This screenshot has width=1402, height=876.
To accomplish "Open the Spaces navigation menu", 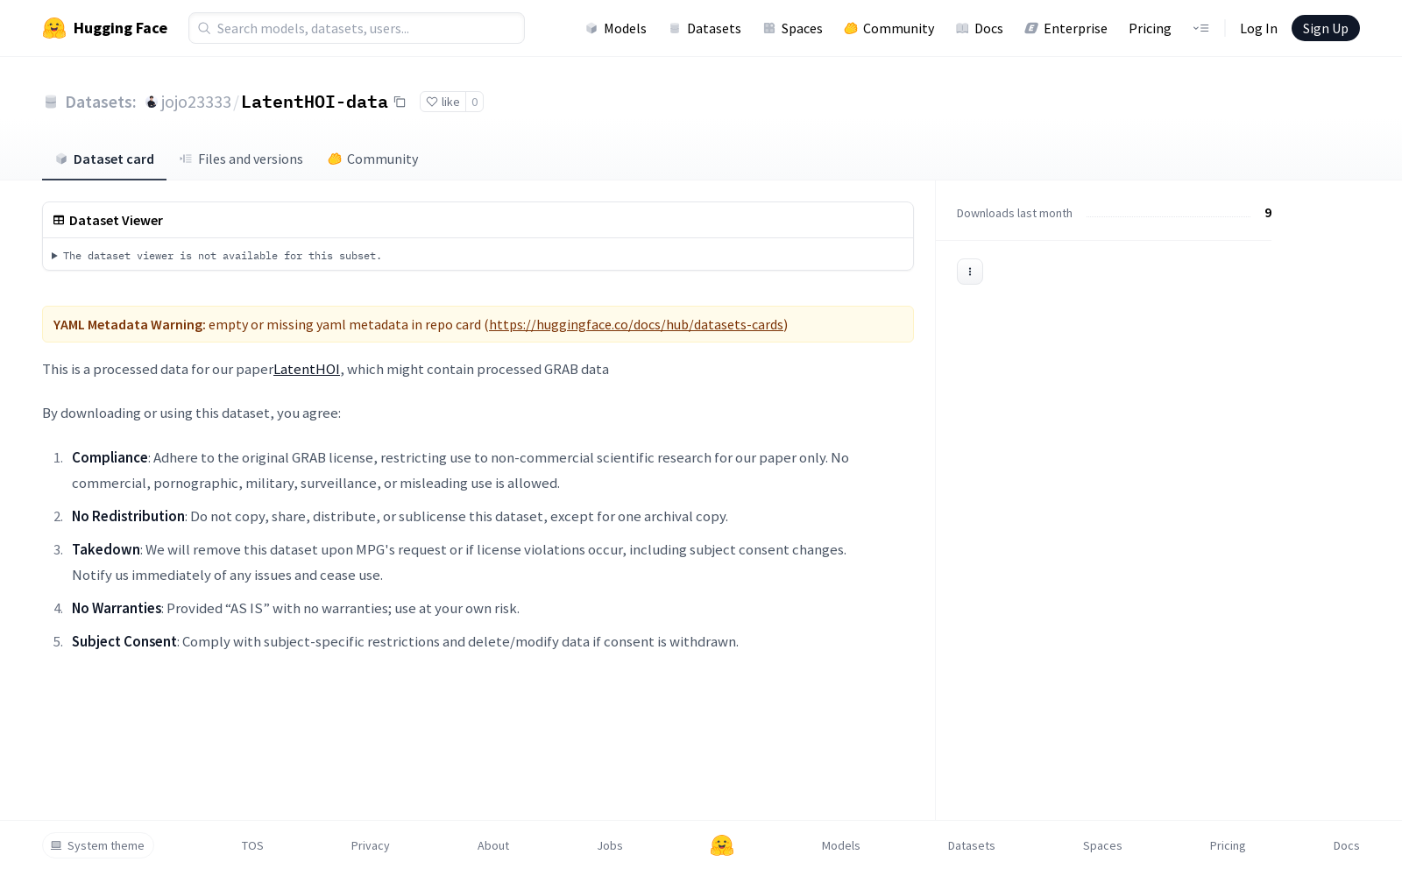I will (793, 28).
